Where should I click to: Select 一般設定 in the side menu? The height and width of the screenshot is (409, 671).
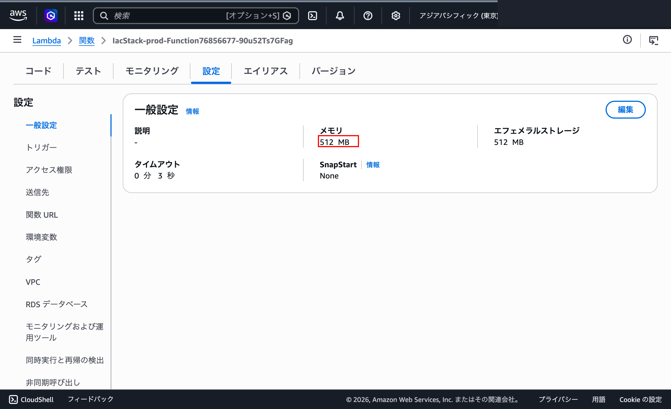tap(41, 125)
